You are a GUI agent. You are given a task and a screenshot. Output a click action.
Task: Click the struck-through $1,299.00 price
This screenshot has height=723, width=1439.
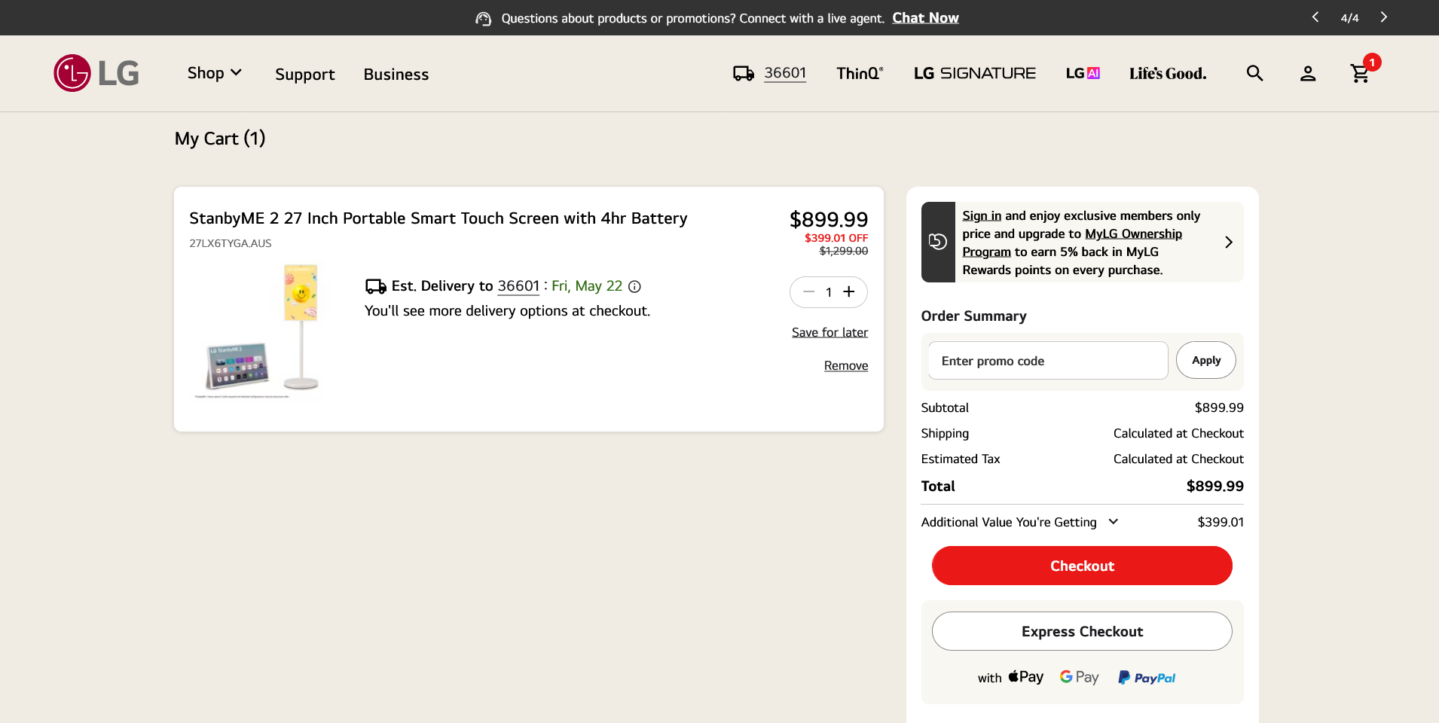844,251
